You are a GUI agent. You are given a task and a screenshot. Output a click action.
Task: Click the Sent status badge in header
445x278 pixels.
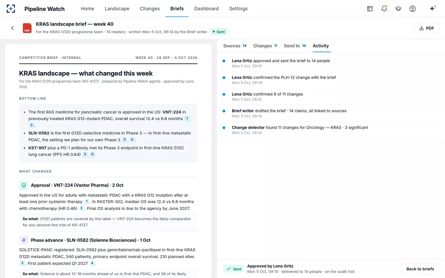(x=219, y=32)
